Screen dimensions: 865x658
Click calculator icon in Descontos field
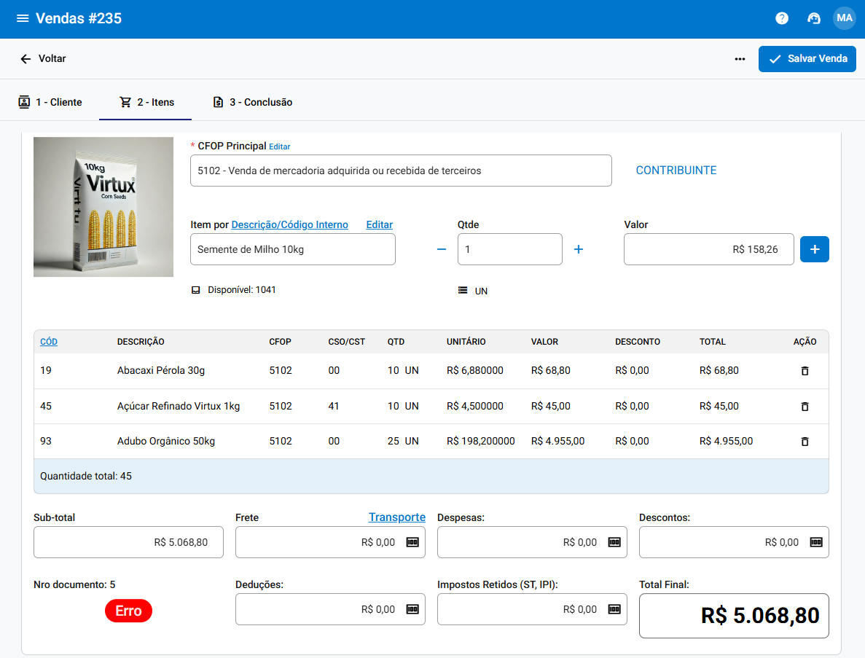tap(816, 542)
